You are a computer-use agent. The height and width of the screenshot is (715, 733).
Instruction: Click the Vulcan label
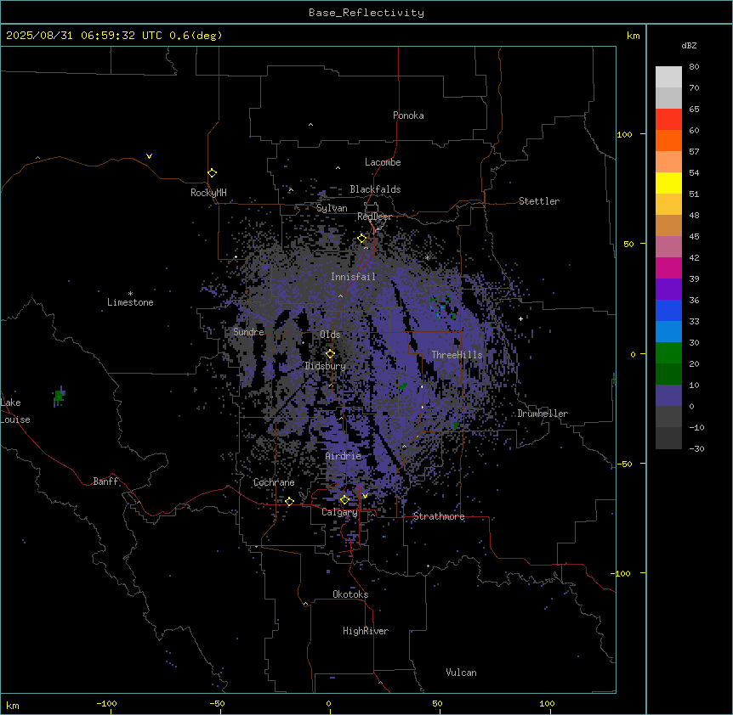pyautogui.click(x=462, y=673)
